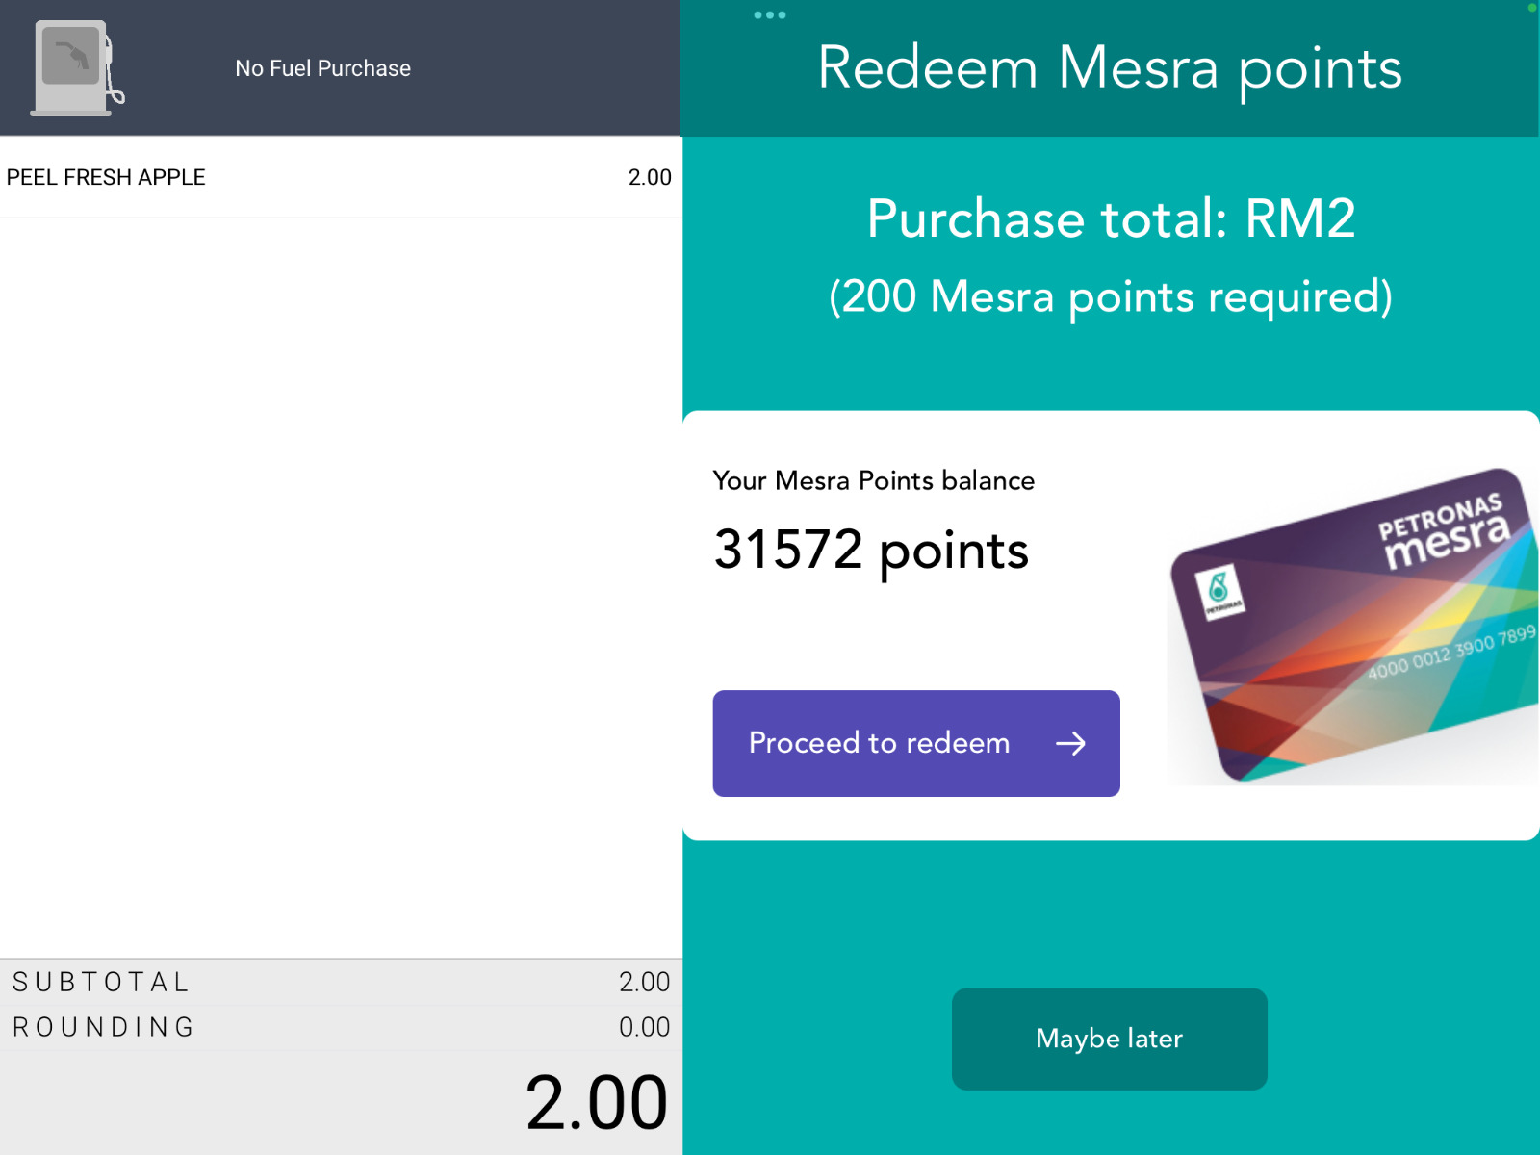
Task: Click the three-dot indicator above the title
Action: pos(767,15)
